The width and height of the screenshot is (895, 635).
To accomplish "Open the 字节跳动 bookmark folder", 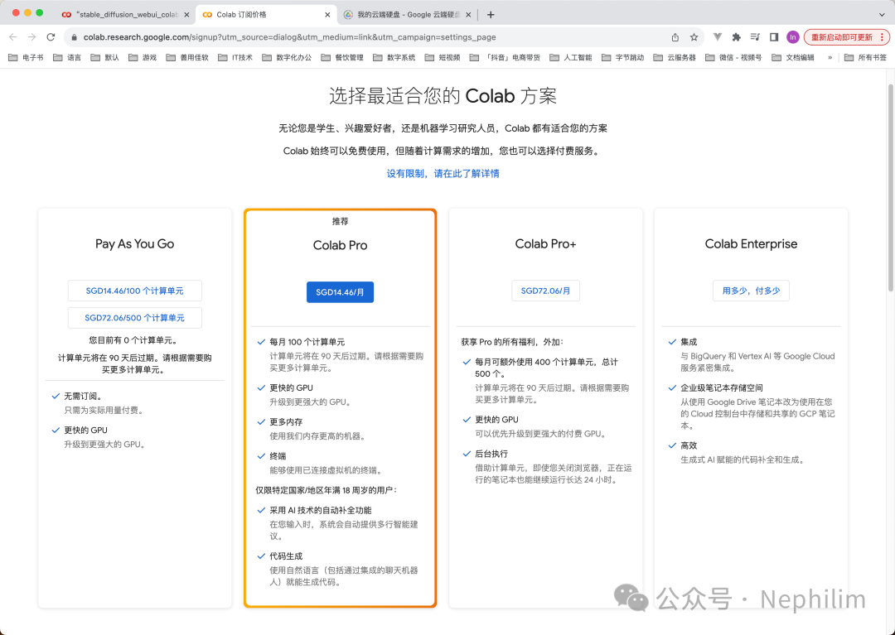I will (622, 58).
